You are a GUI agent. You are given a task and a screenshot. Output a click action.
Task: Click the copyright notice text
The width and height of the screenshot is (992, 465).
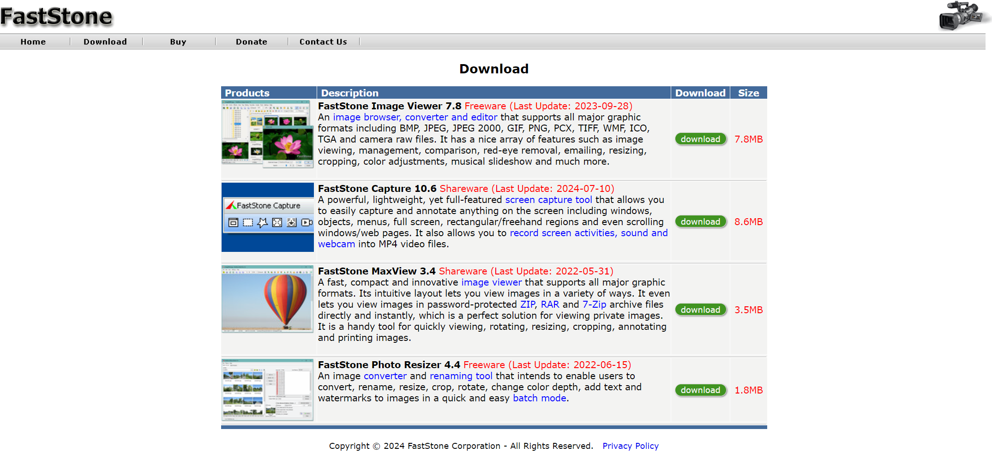pyautogui.click(x=461, y=446)
